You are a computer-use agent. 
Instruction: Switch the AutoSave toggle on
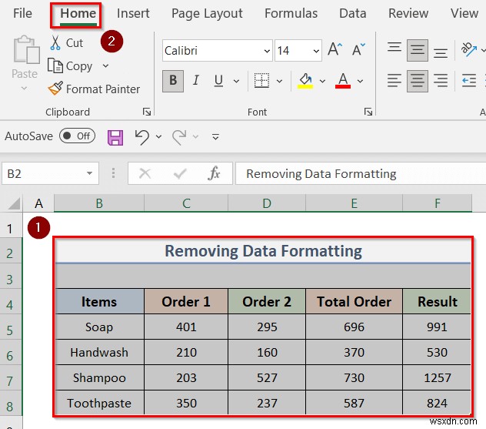(x=77, y=136)
